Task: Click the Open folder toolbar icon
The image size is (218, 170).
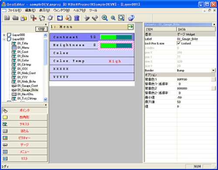Action: (15, 18)
